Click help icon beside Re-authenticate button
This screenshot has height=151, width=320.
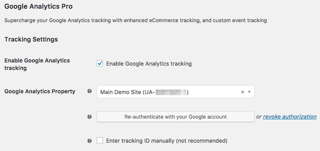coord(90,117)
